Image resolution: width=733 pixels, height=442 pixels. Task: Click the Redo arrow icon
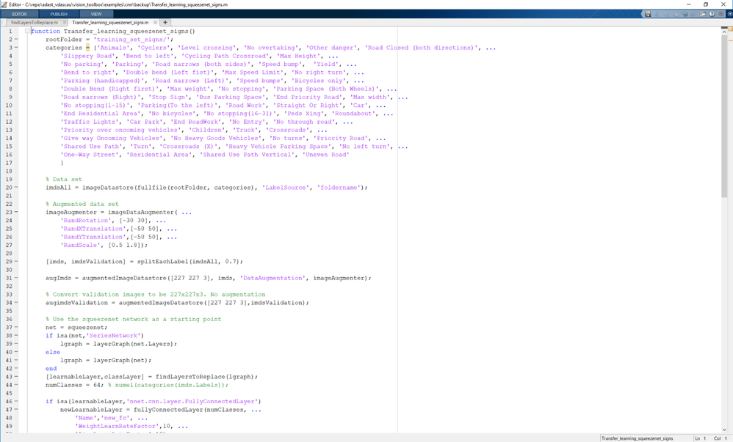[x=693, y=14]
